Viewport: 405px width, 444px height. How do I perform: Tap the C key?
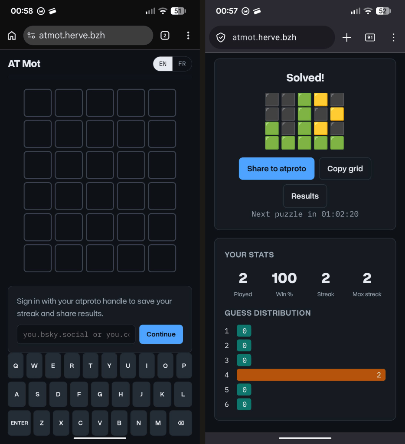(80, 423)
